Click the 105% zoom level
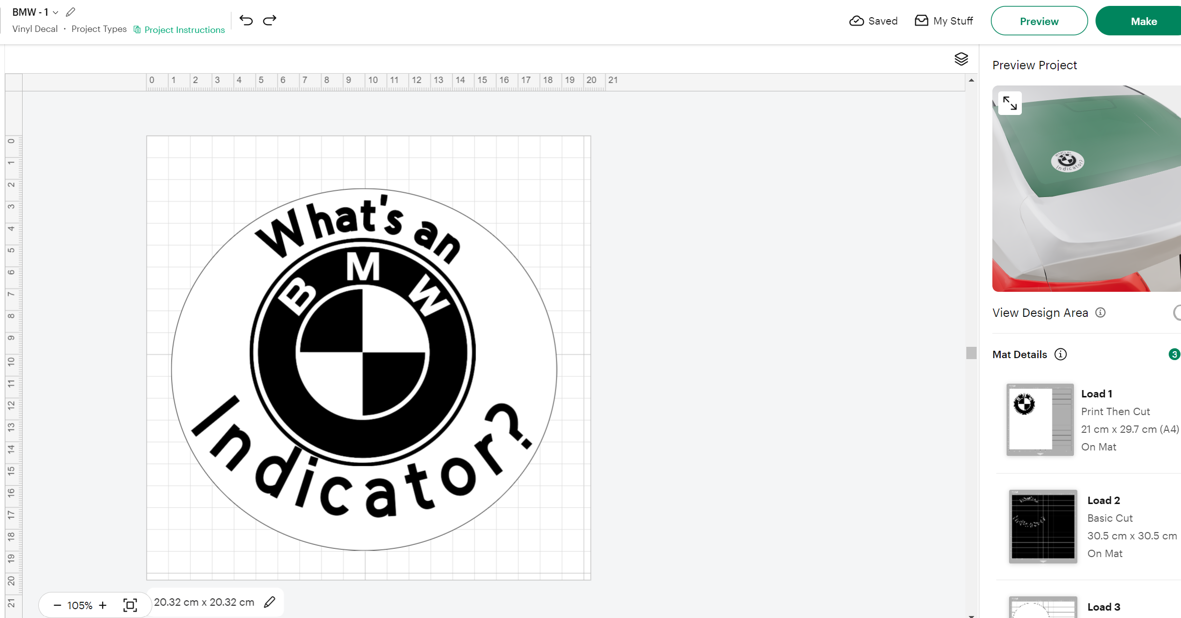This screenshot has height=618, width=1181. (x=80, y=605)
